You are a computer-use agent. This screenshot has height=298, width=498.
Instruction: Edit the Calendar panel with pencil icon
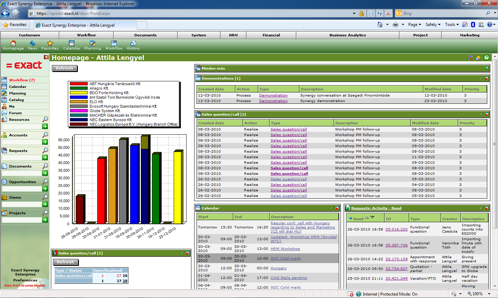[x=332, y=208]
